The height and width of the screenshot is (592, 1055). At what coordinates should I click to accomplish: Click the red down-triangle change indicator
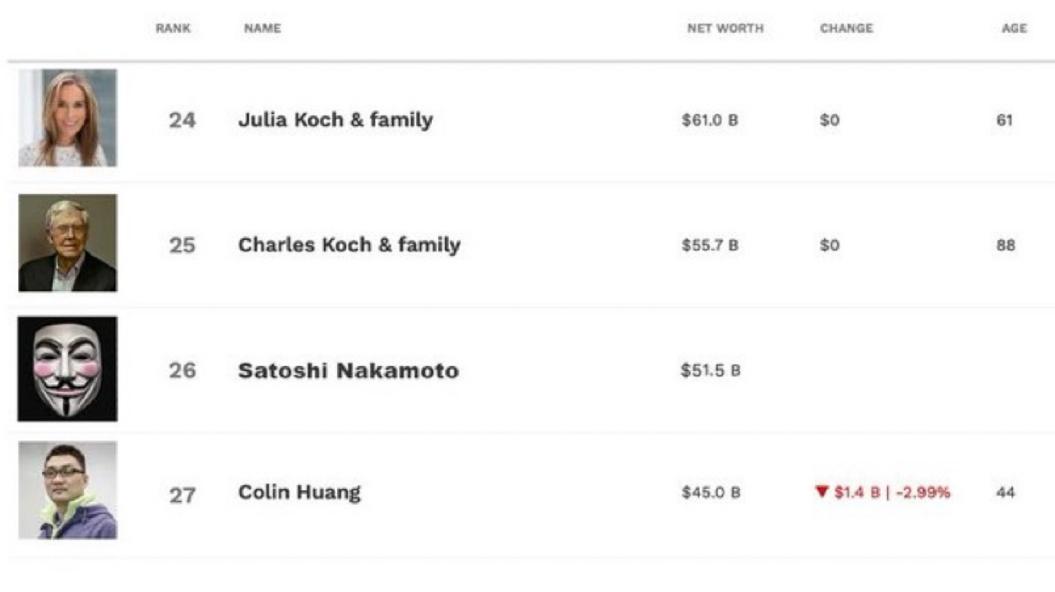click(823, 492)
